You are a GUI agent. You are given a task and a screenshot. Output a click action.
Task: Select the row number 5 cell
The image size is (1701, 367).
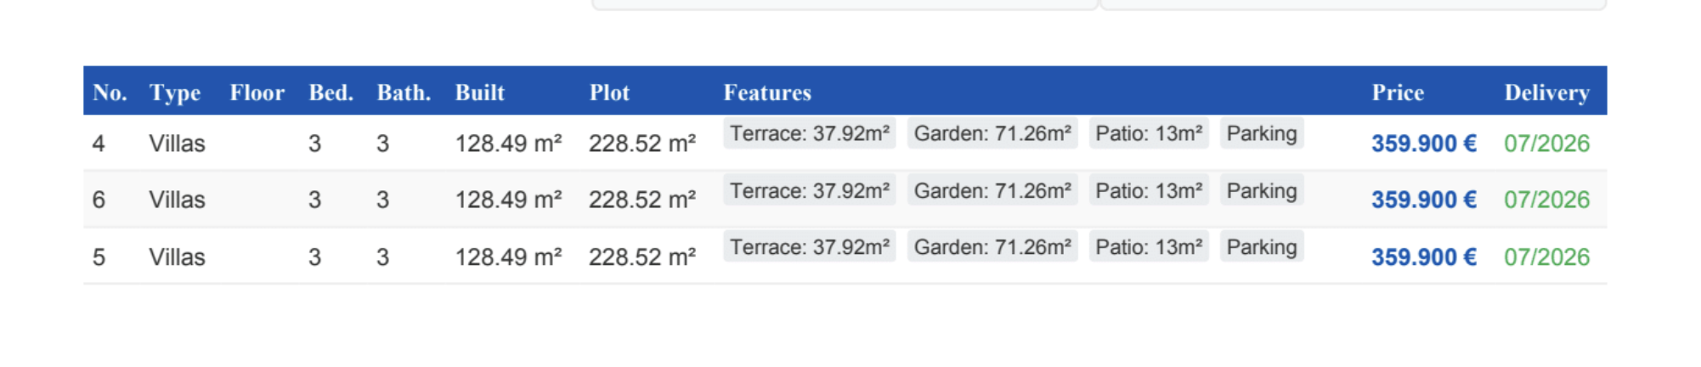pyautogui.click(x=99, y=257)
